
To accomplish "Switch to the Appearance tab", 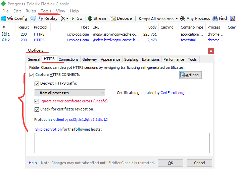I will (x=110, y=59).
